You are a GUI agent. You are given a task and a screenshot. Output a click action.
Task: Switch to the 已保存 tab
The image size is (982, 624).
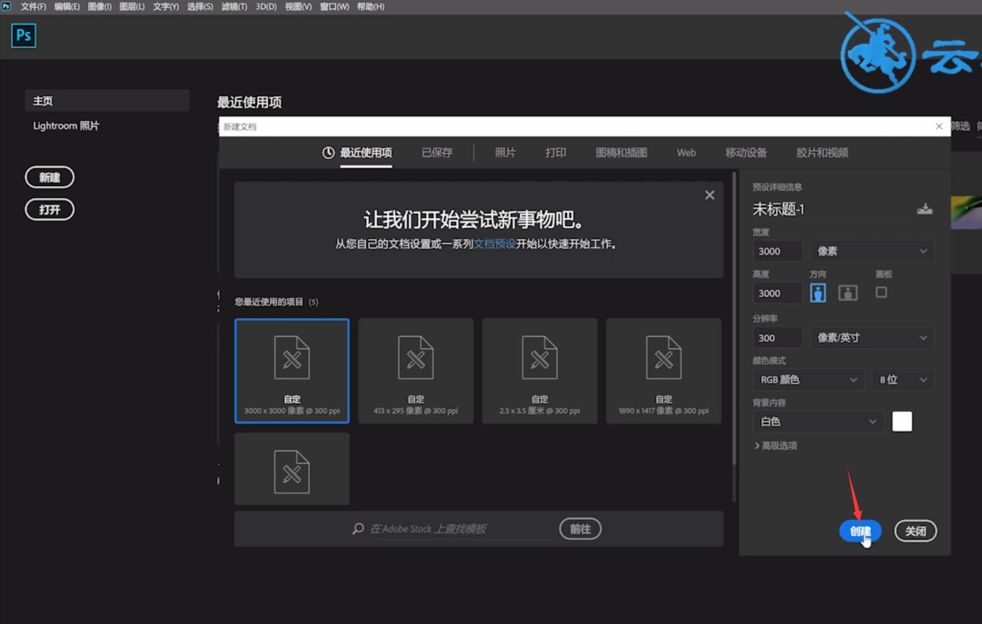437,153
